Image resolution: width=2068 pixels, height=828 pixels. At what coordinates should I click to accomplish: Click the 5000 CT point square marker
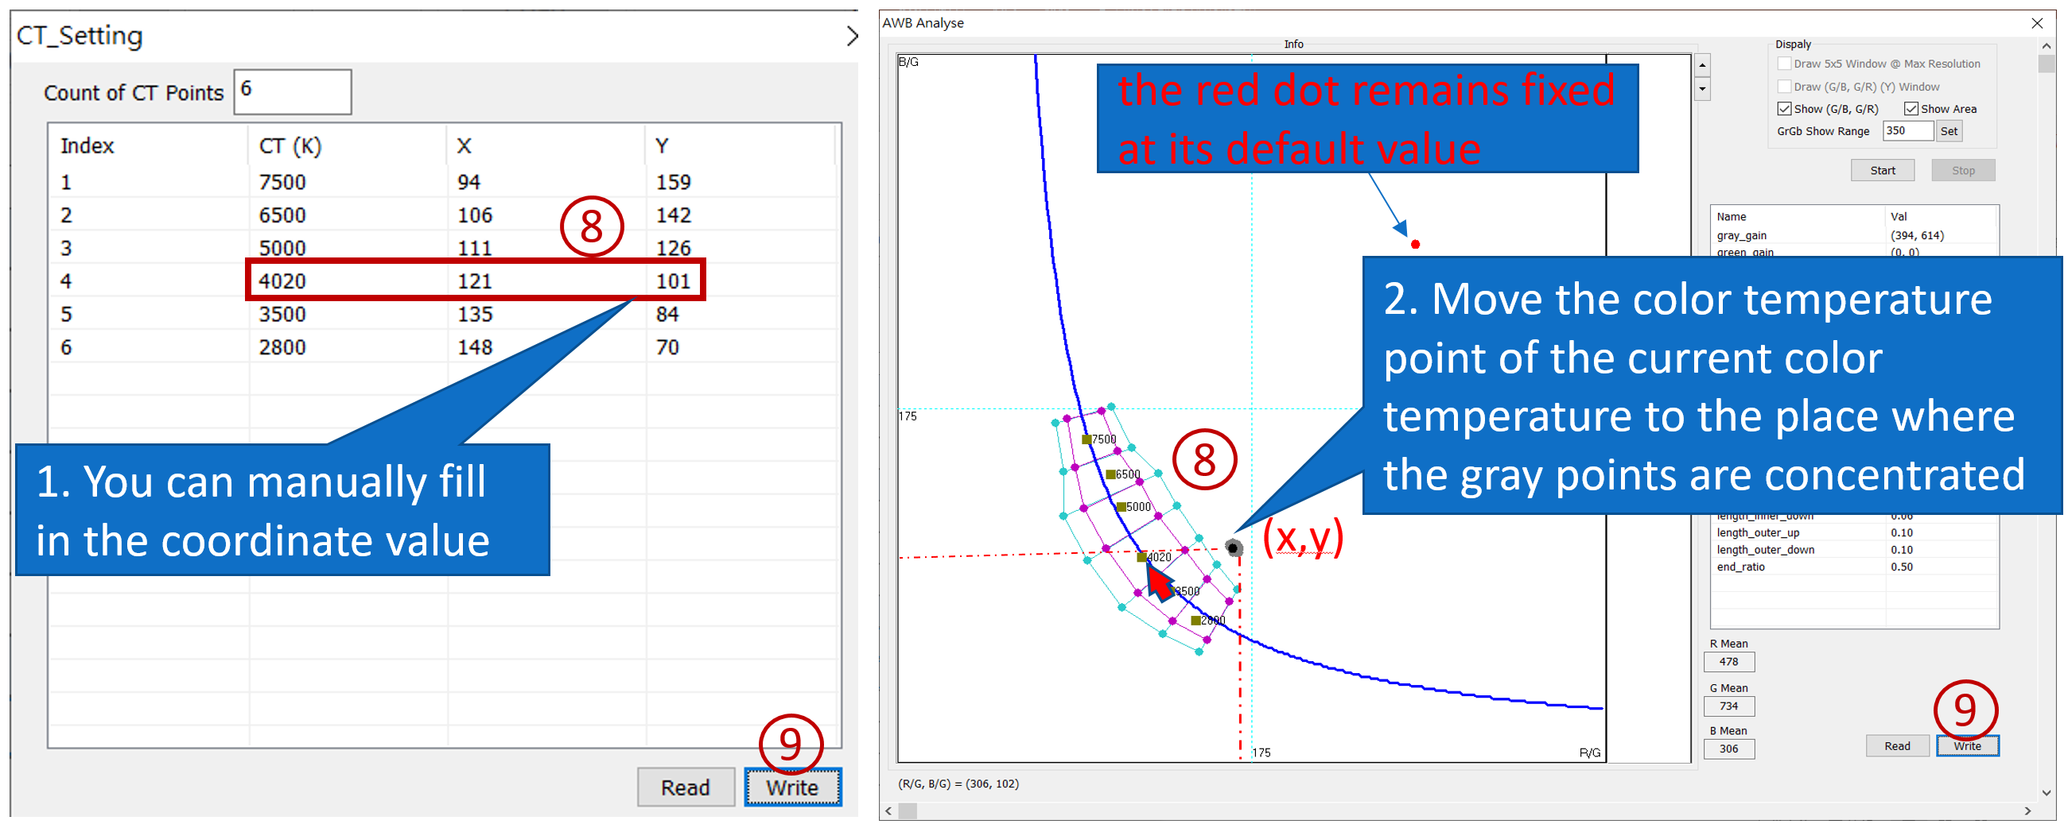pos(1121,507)
